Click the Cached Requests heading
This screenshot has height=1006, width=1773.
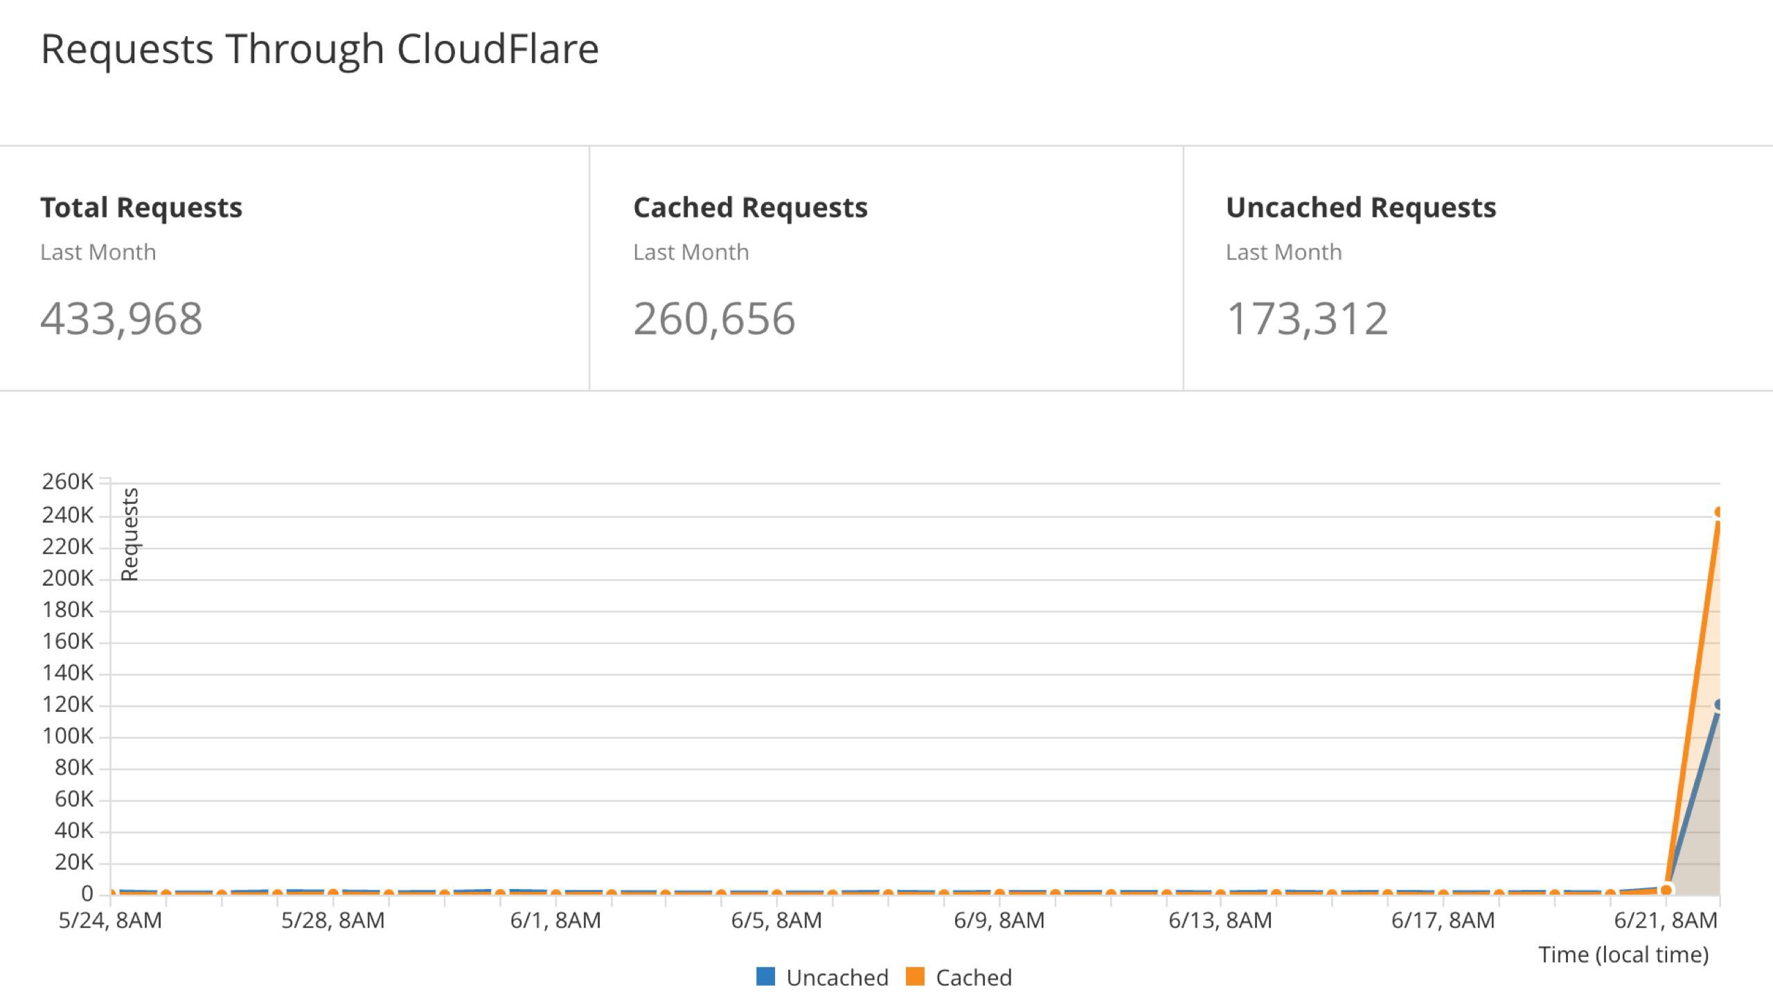pyautogui.click(x=750, y=207)
